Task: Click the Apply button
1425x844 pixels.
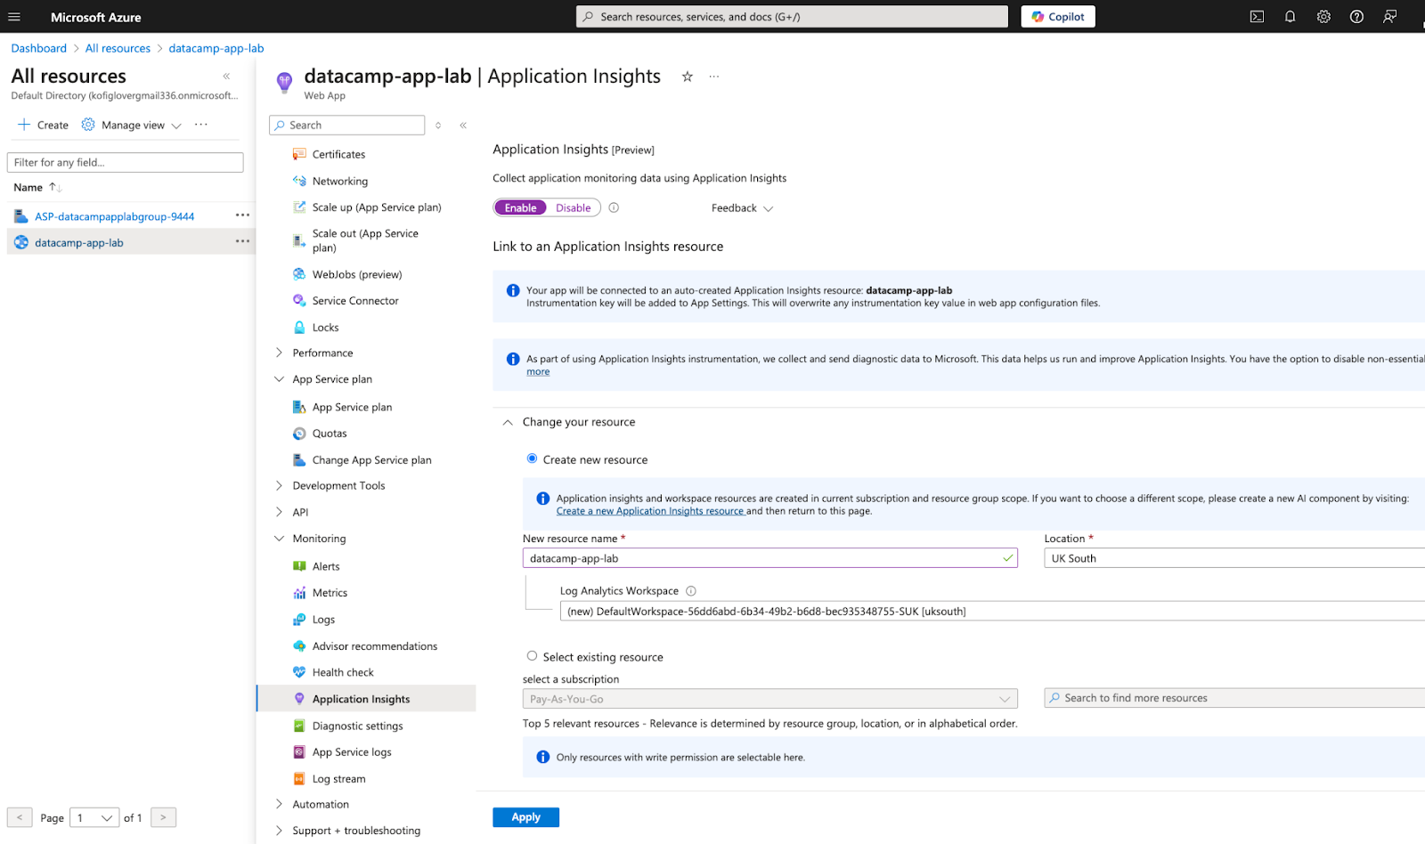Action: click(525, 817)
